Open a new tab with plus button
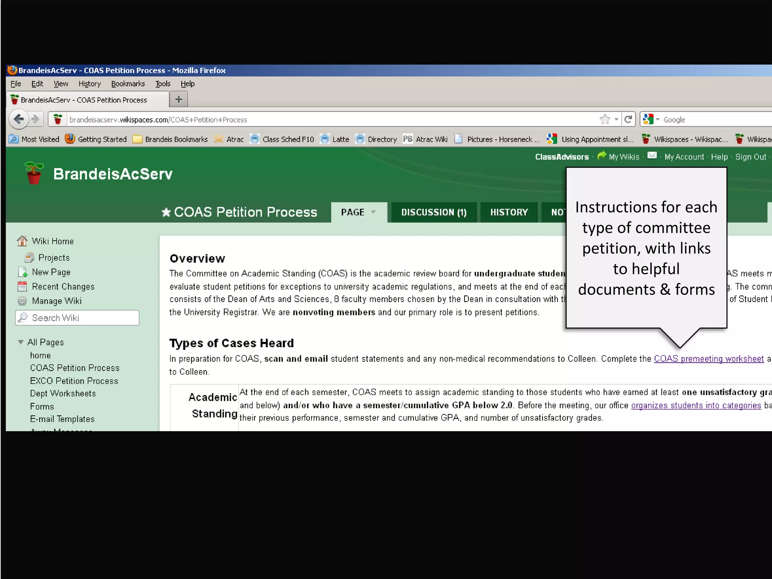 click(179, 100)
